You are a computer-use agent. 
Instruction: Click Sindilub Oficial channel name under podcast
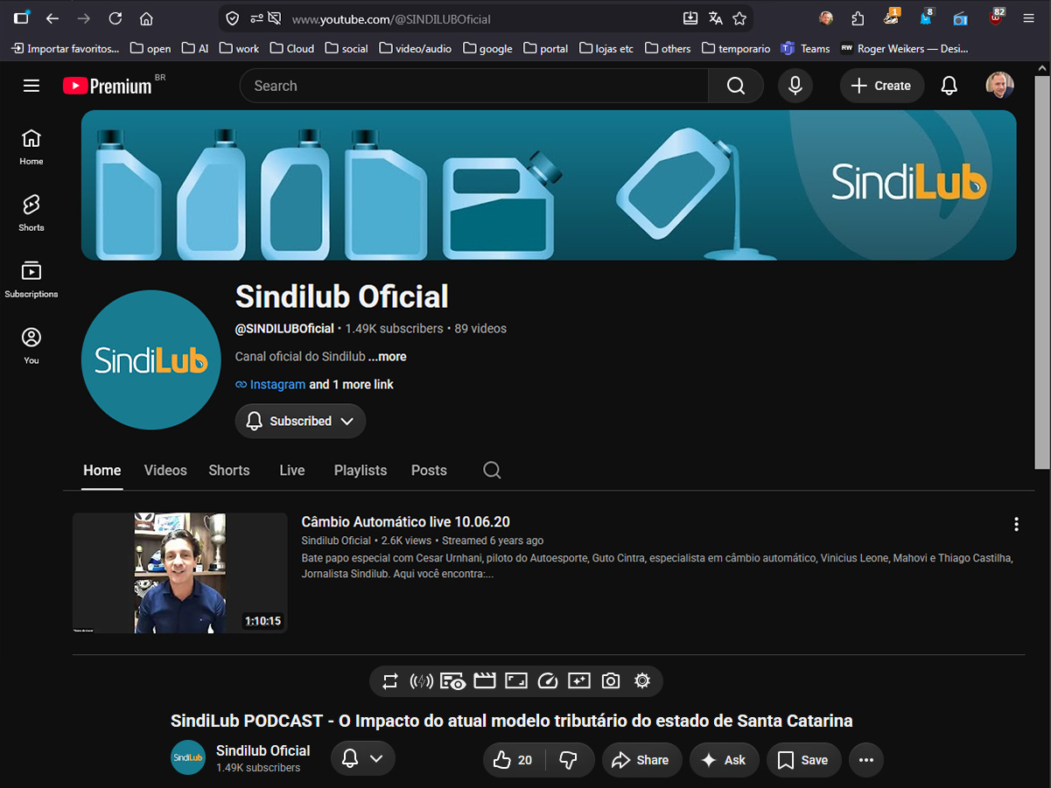(263, 750)
